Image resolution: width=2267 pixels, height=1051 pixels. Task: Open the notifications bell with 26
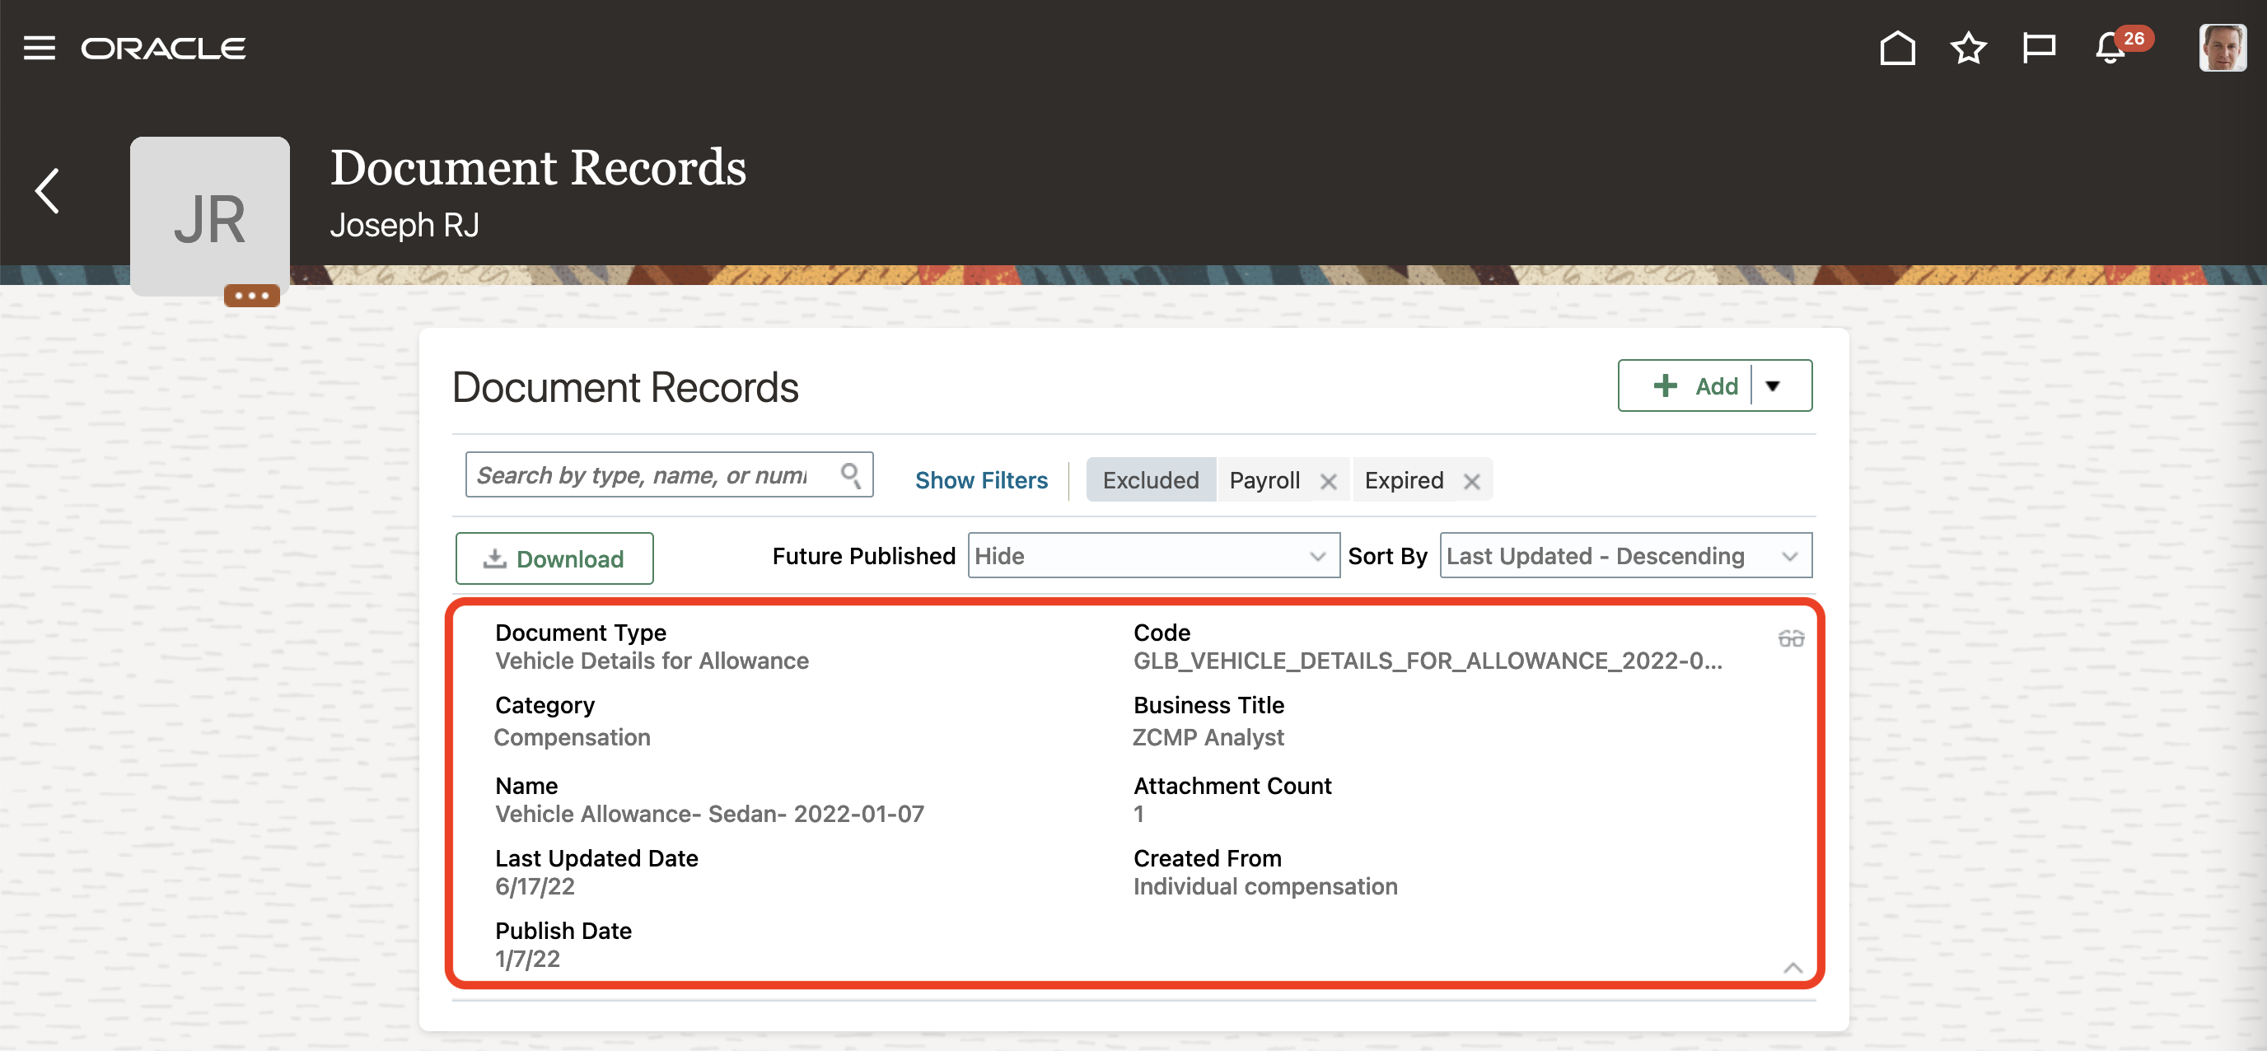click(2111, 48)
